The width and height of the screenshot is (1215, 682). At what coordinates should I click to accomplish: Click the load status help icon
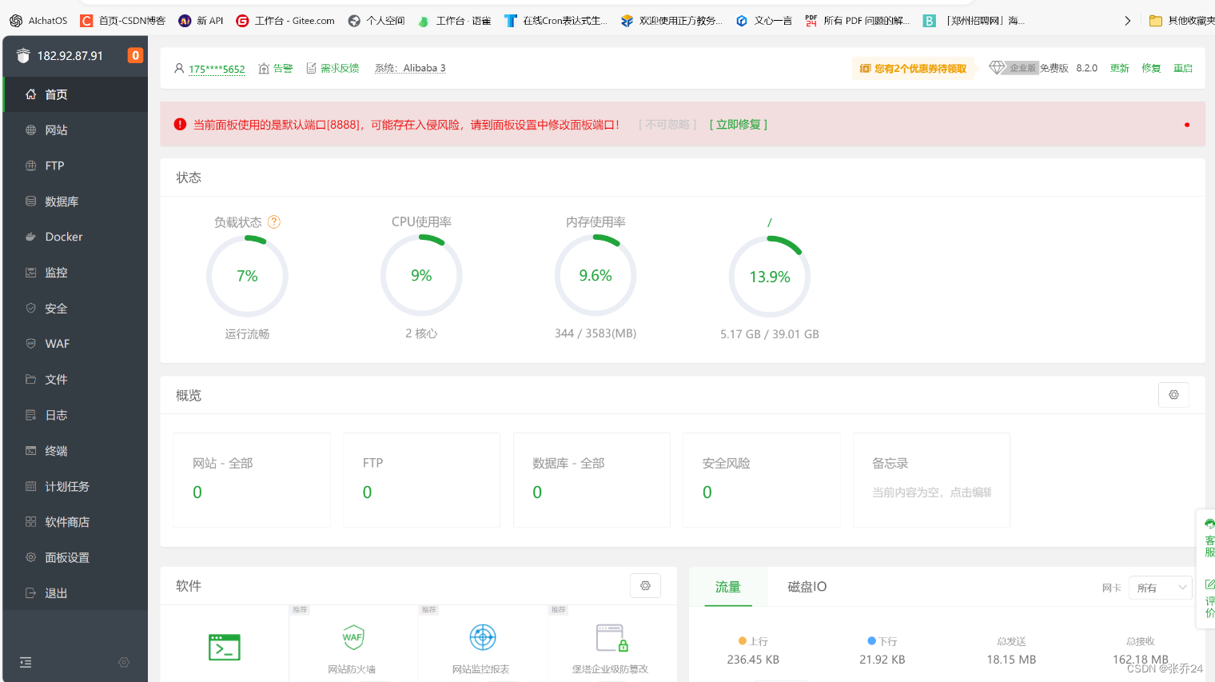pos(274,222)
